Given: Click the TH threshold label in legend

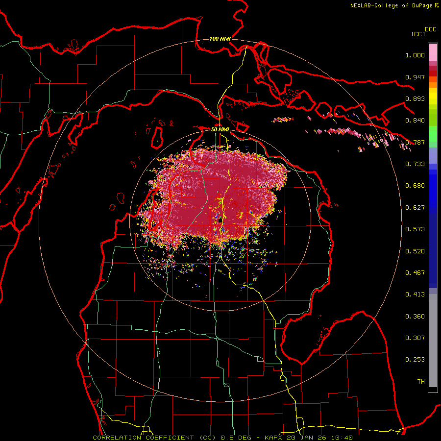Looking at the screenshot, I should [421, 382].
